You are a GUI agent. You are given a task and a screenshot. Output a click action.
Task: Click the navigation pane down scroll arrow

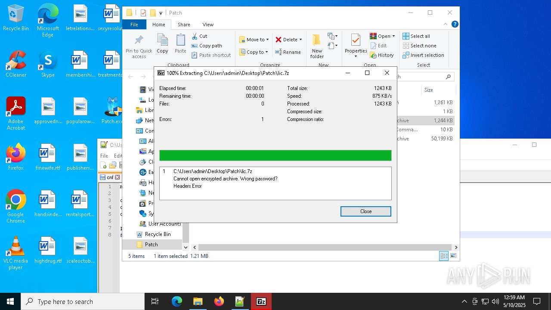(x=186, y=248)
